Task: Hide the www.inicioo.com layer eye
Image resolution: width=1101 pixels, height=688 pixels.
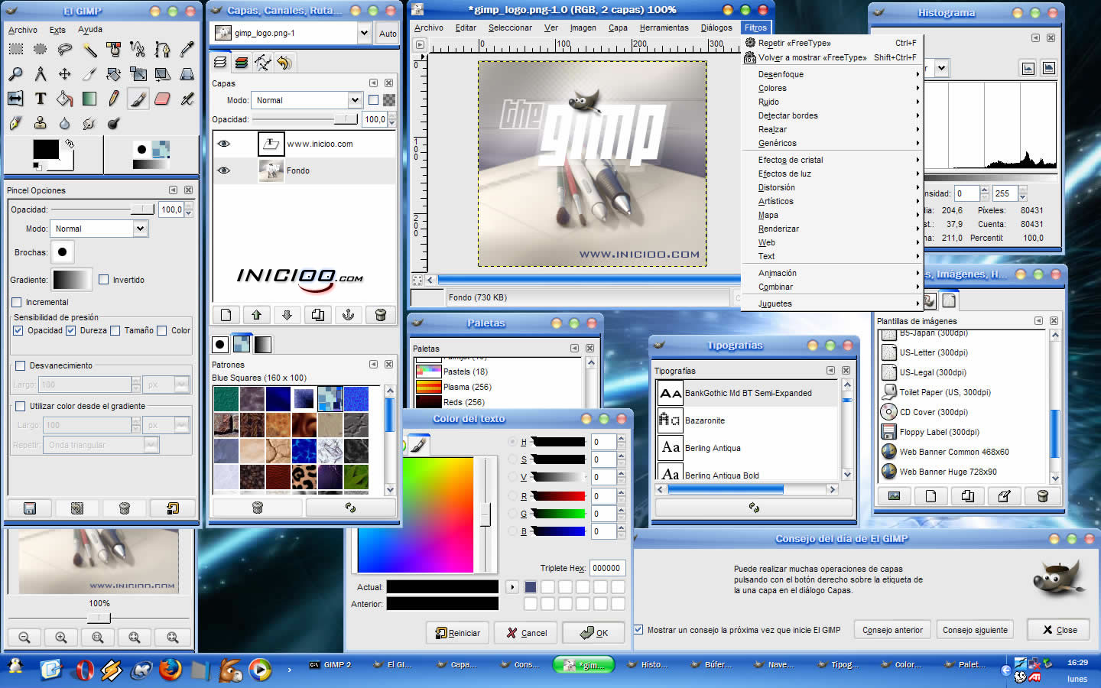Action: point(224,144)
